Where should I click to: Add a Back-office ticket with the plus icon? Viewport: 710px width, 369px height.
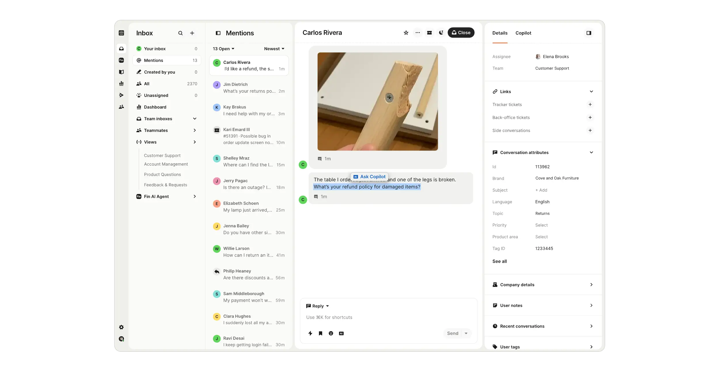590,117
